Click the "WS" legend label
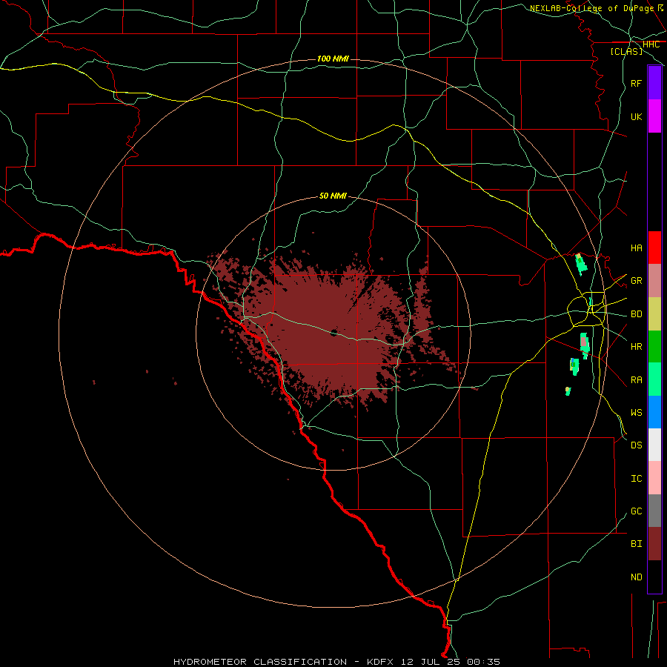 (636, 413)
